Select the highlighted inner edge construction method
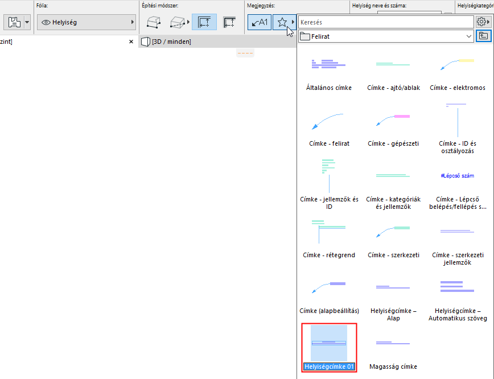Image resolution: width=494 pixels, height=379 pixels. [x=204, y=22]
